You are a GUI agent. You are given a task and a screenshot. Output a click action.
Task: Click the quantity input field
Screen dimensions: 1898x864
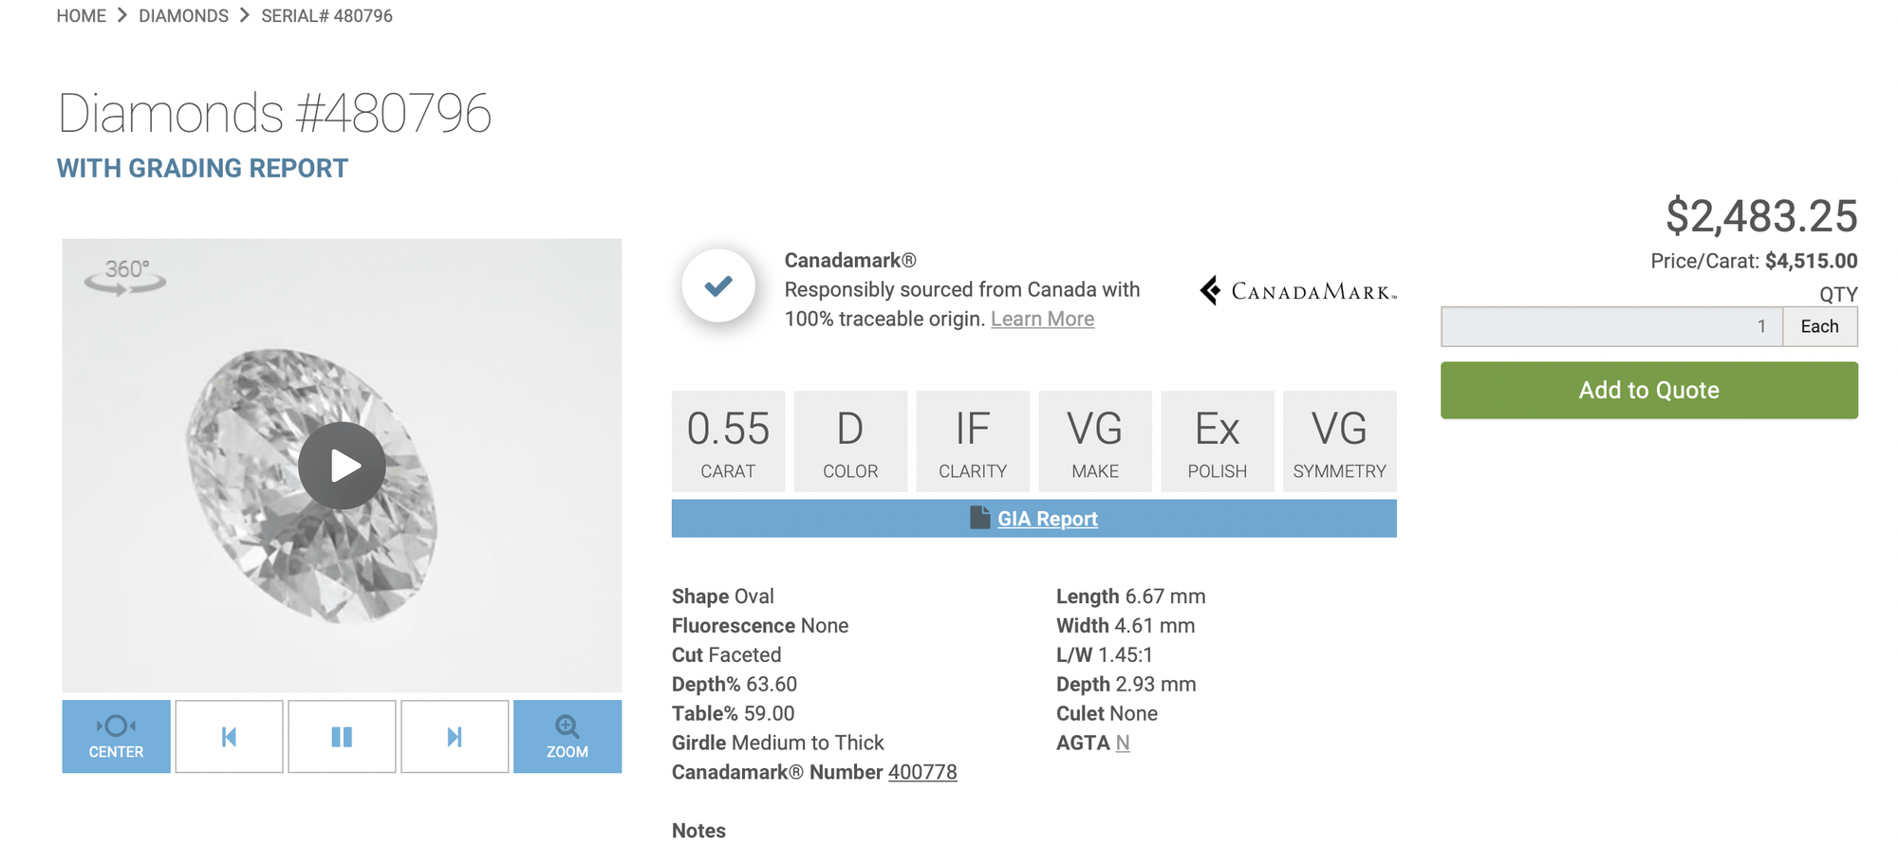1610,326
